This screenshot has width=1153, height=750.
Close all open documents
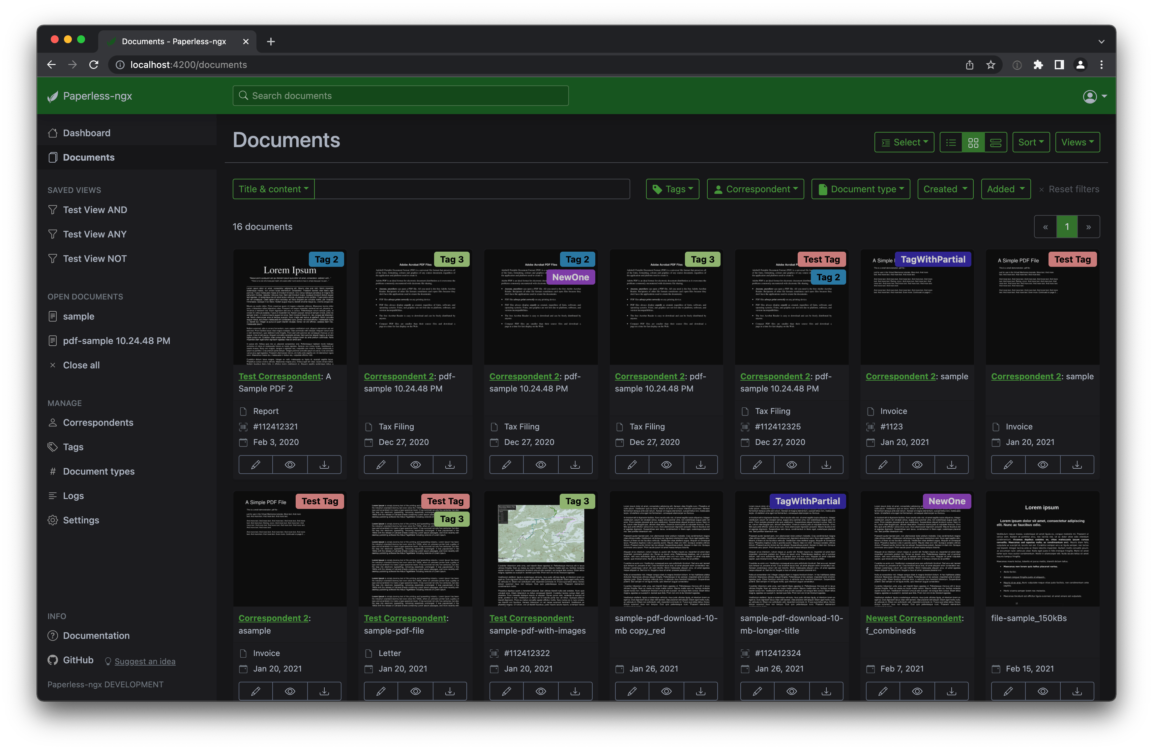coord(81,365)
